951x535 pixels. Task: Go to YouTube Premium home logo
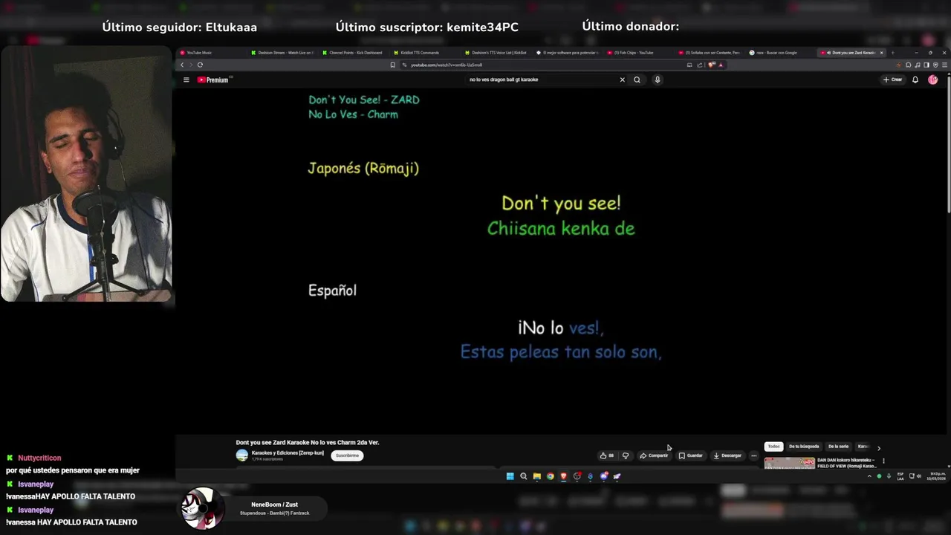213,80
